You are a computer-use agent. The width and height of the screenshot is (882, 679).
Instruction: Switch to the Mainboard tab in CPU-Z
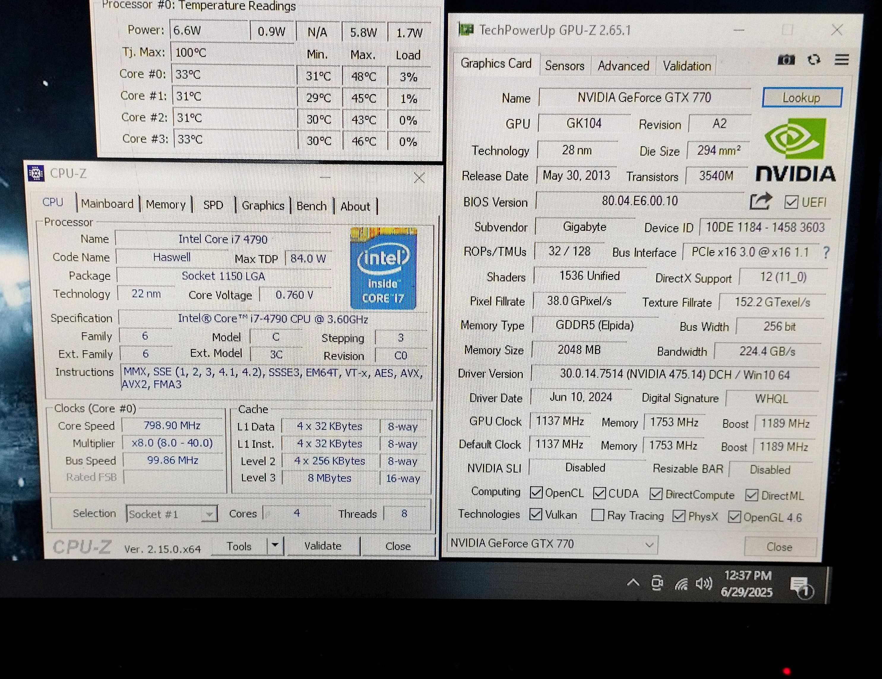click(x=107, y=204)
